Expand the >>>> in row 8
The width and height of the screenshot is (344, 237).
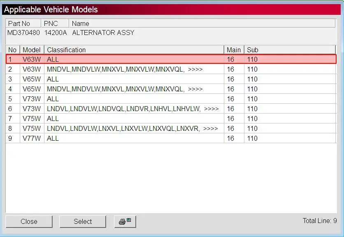tap(211, 129)
